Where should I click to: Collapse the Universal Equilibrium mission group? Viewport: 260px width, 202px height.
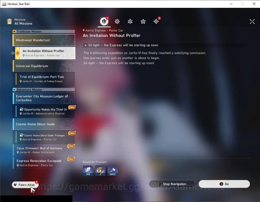click(x=44, y=66)
